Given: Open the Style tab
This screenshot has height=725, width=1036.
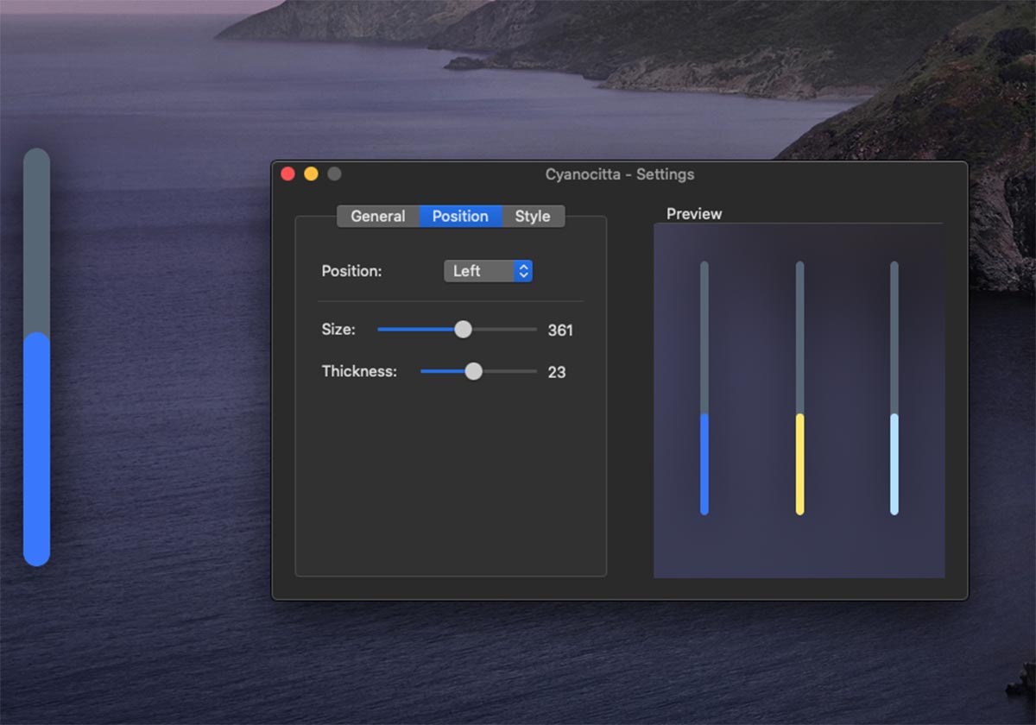Looking at the screenshot, I should coord(533,217).
